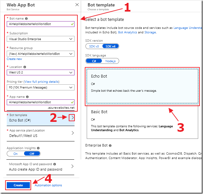
Task: Select the Echo Bot template card
Action: 142,86
